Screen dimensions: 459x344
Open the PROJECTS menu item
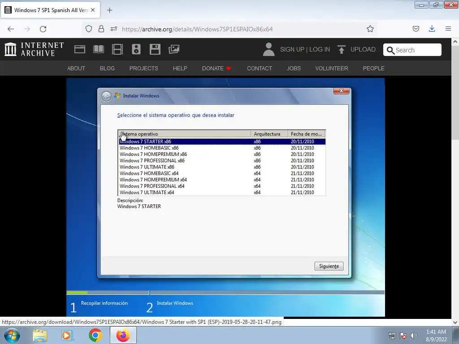pos(144,69)
